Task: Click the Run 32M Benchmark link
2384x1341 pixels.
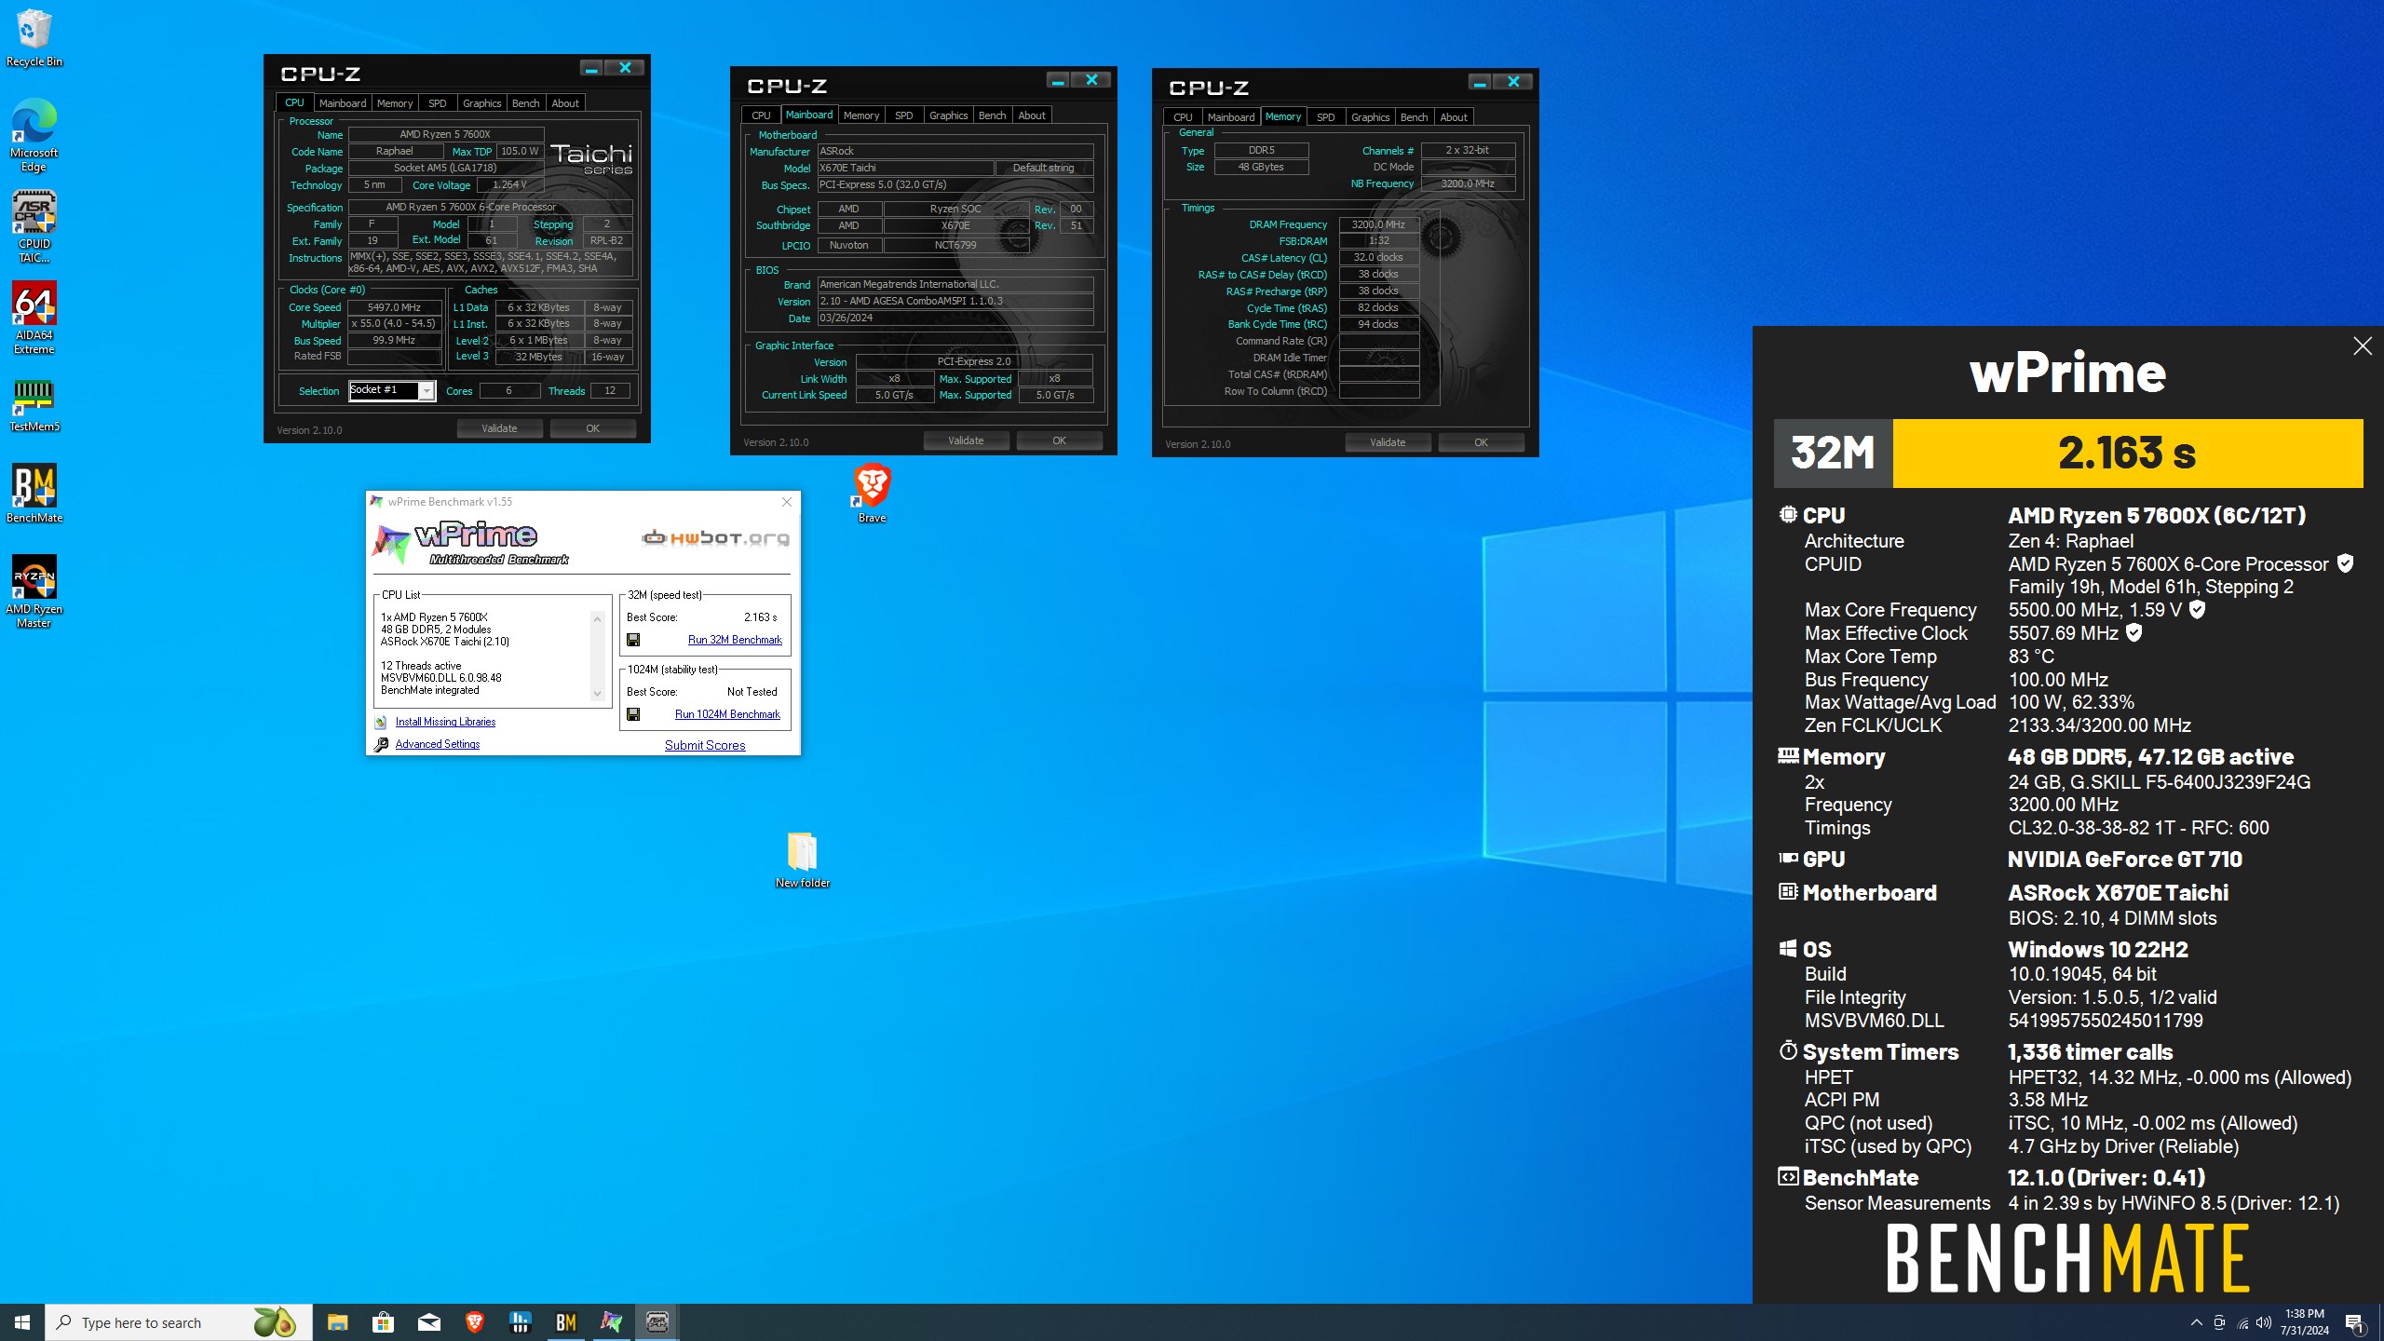Action: pyautogui.click(x=735, y=640)
